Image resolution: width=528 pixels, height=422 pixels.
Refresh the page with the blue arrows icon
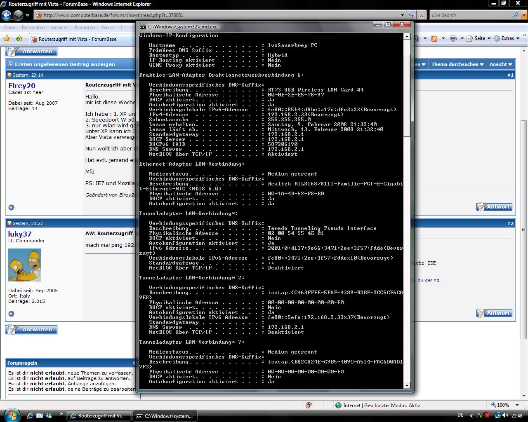coord(411,15)
